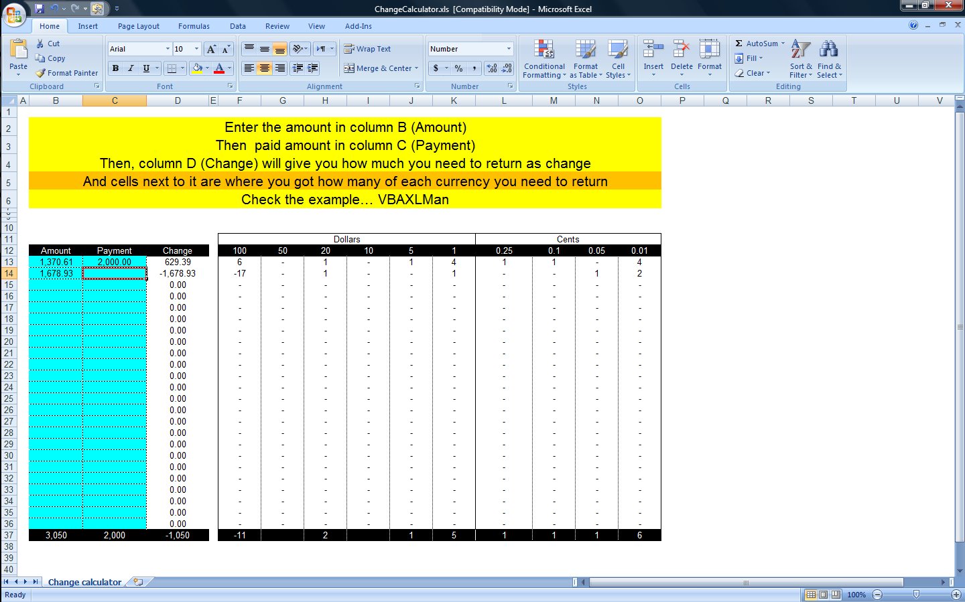Click the Font Color red swatch

click(220, 68)
